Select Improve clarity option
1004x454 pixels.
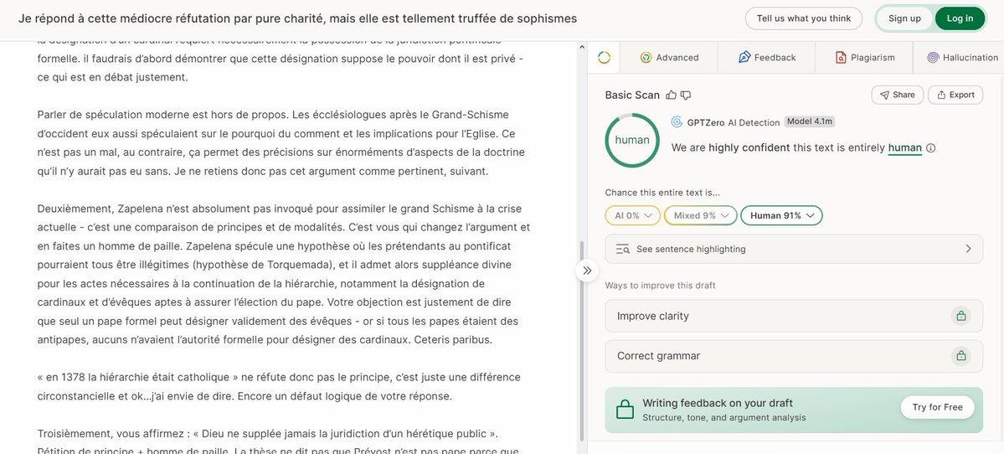pyautogui.click(x=794, y=316)
